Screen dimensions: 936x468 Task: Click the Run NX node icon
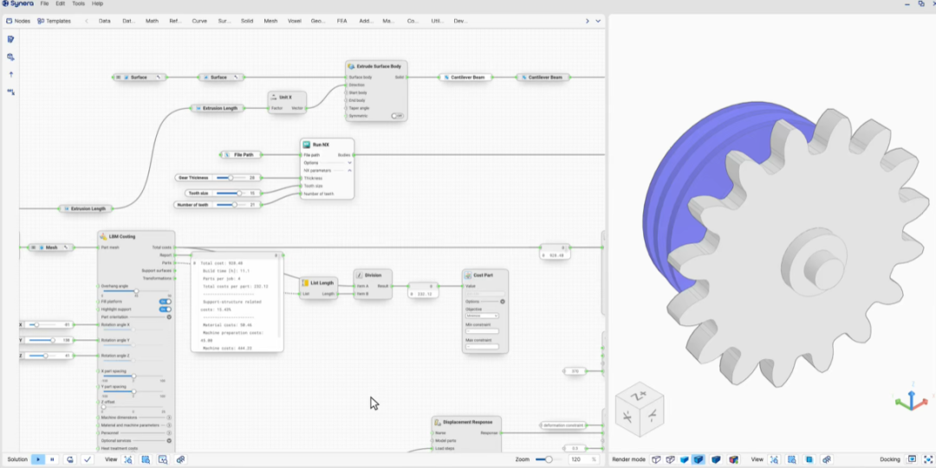pyautogui.click(x=307, y=144)
